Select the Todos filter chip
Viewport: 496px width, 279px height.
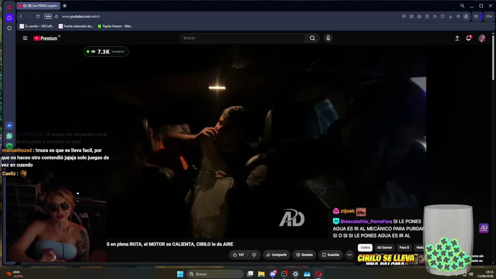(365, 248)
